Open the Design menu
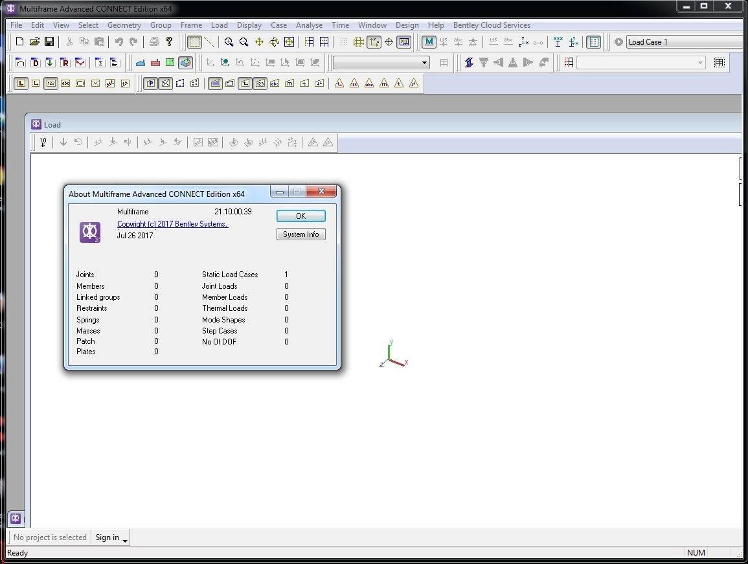 point(407,25)
